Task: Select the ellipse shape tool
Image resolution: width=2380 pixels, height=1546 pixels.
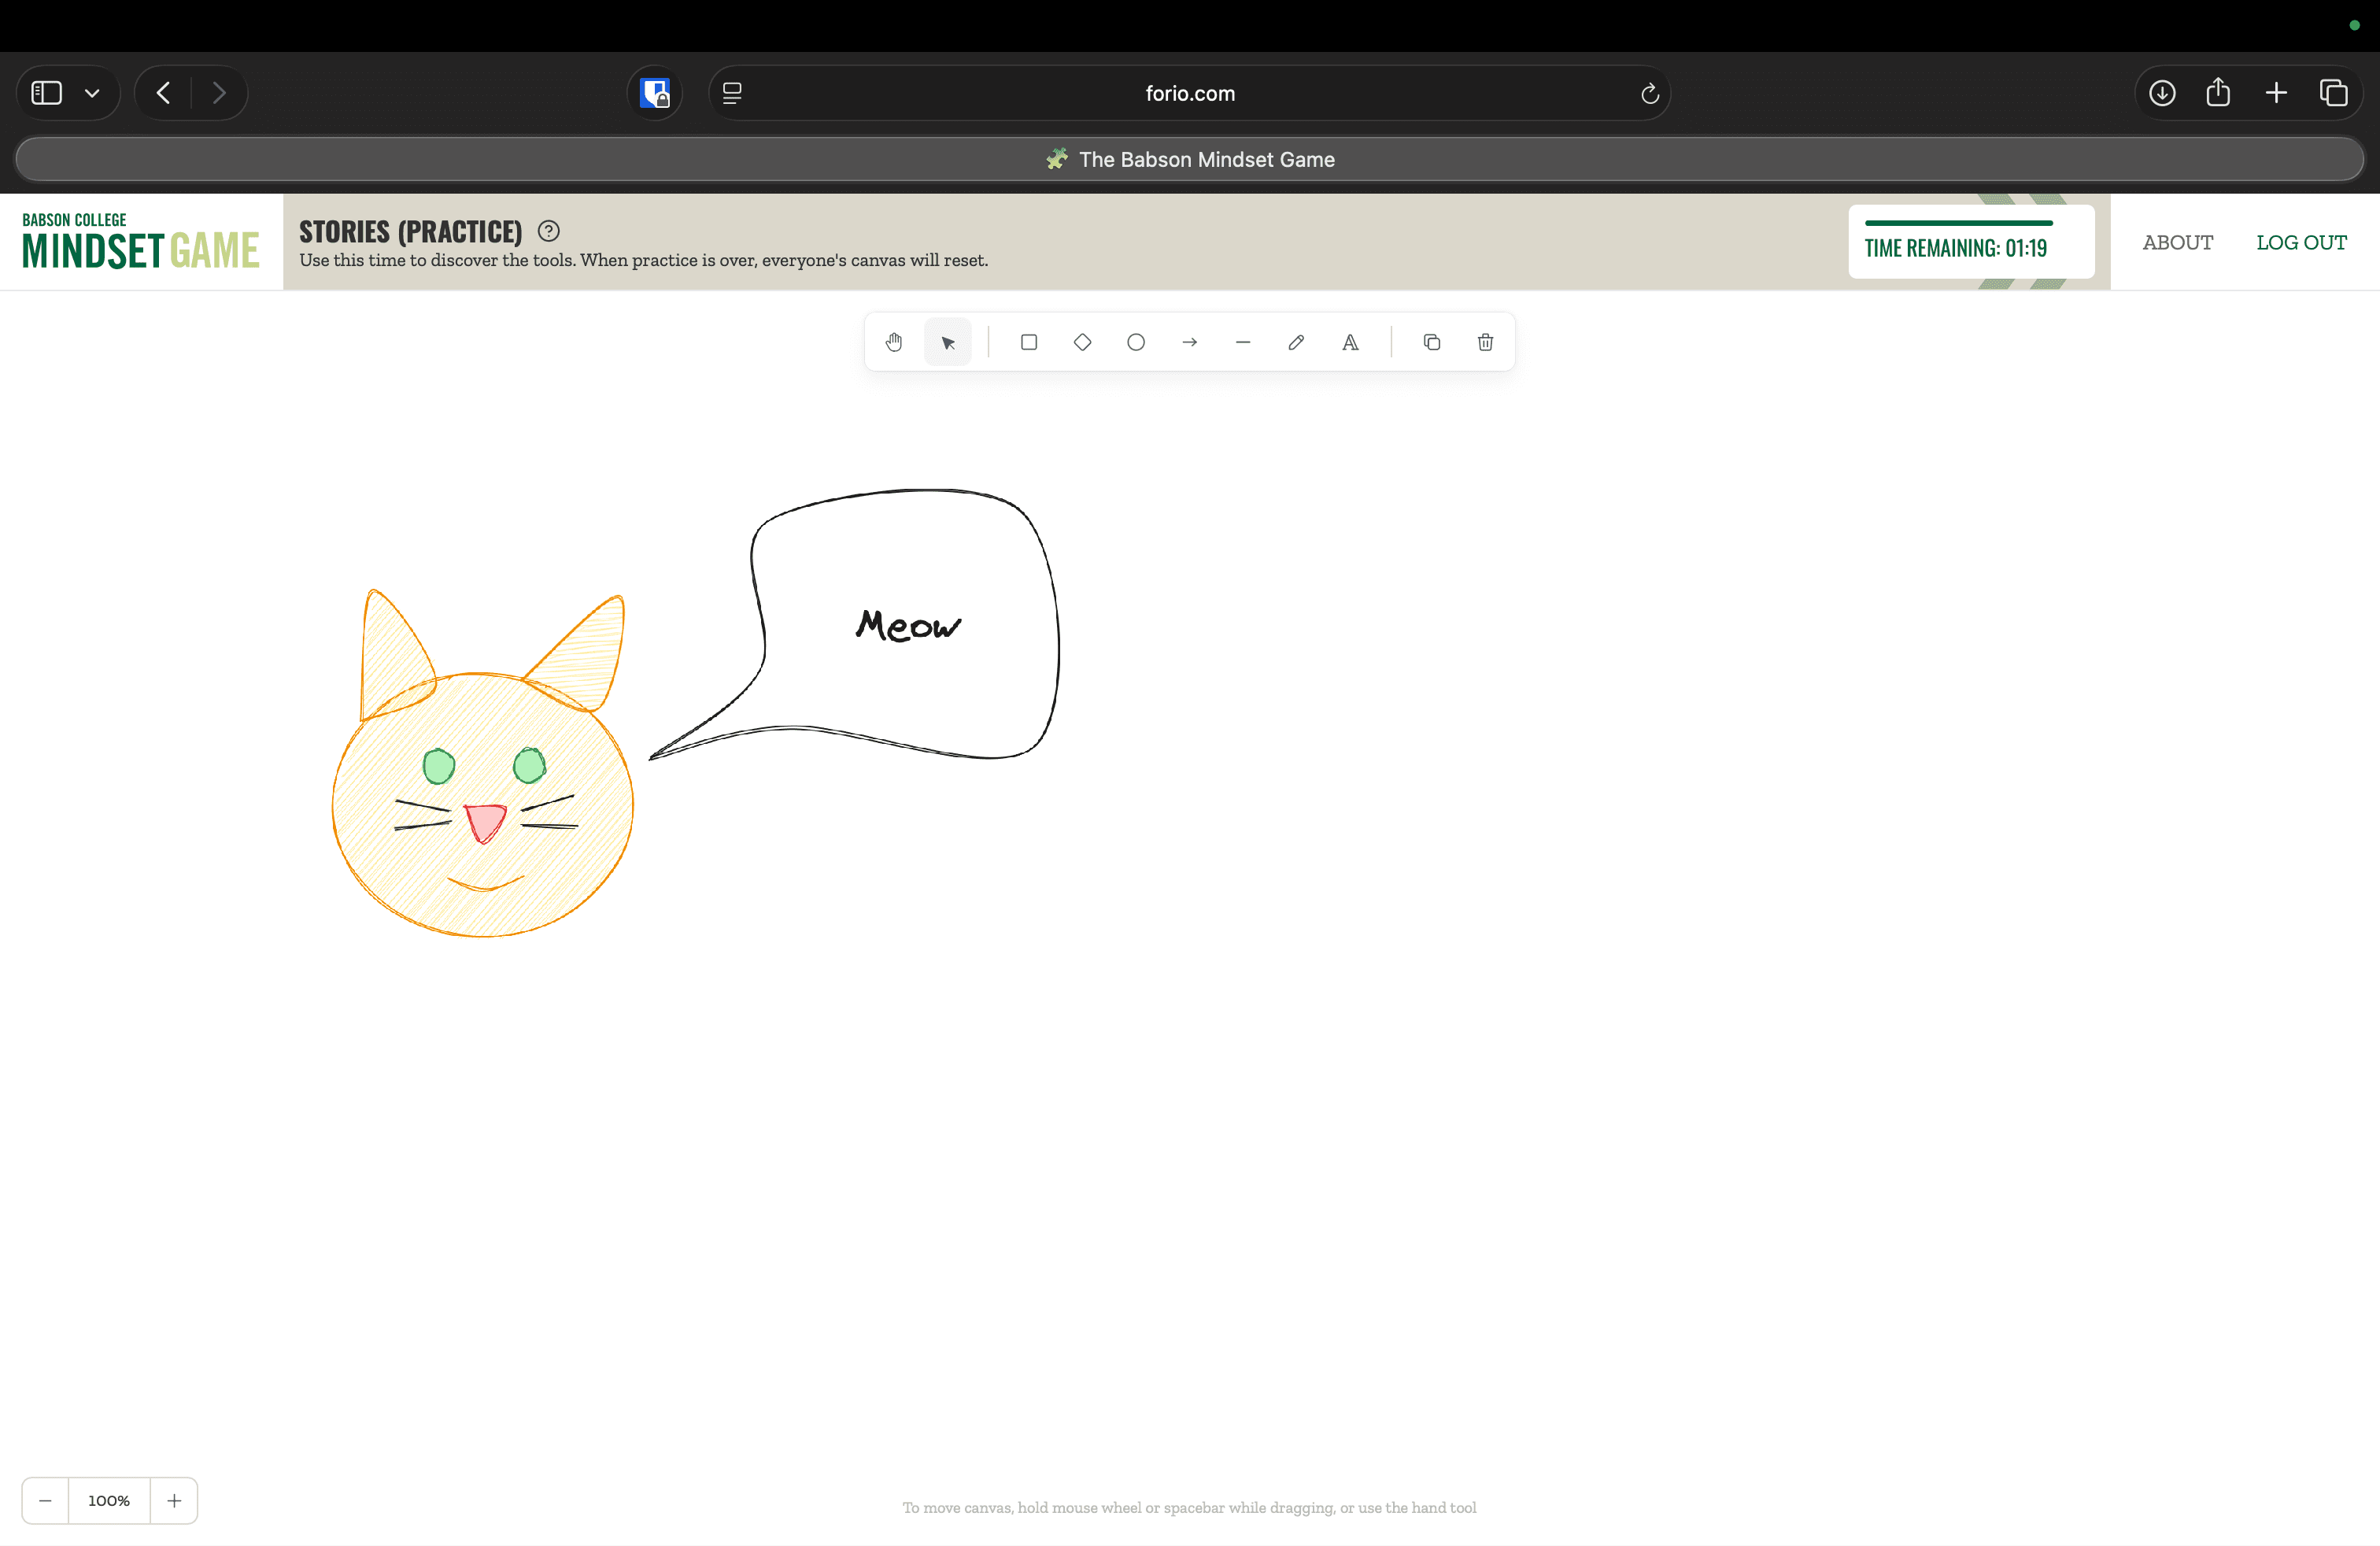Action: click(1136, 342)
